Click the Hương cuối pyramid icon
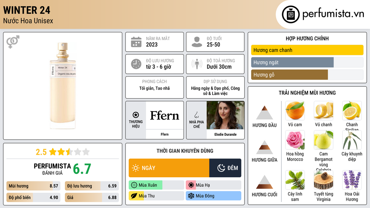Screen dimensions: 370x208 click(264, 182)
